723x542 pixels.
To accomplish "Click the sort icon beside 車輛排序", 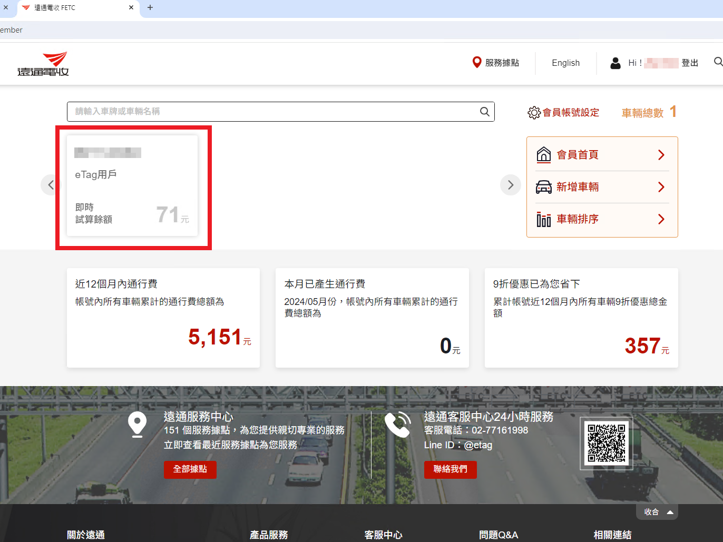I will click(x=543, y=219).
